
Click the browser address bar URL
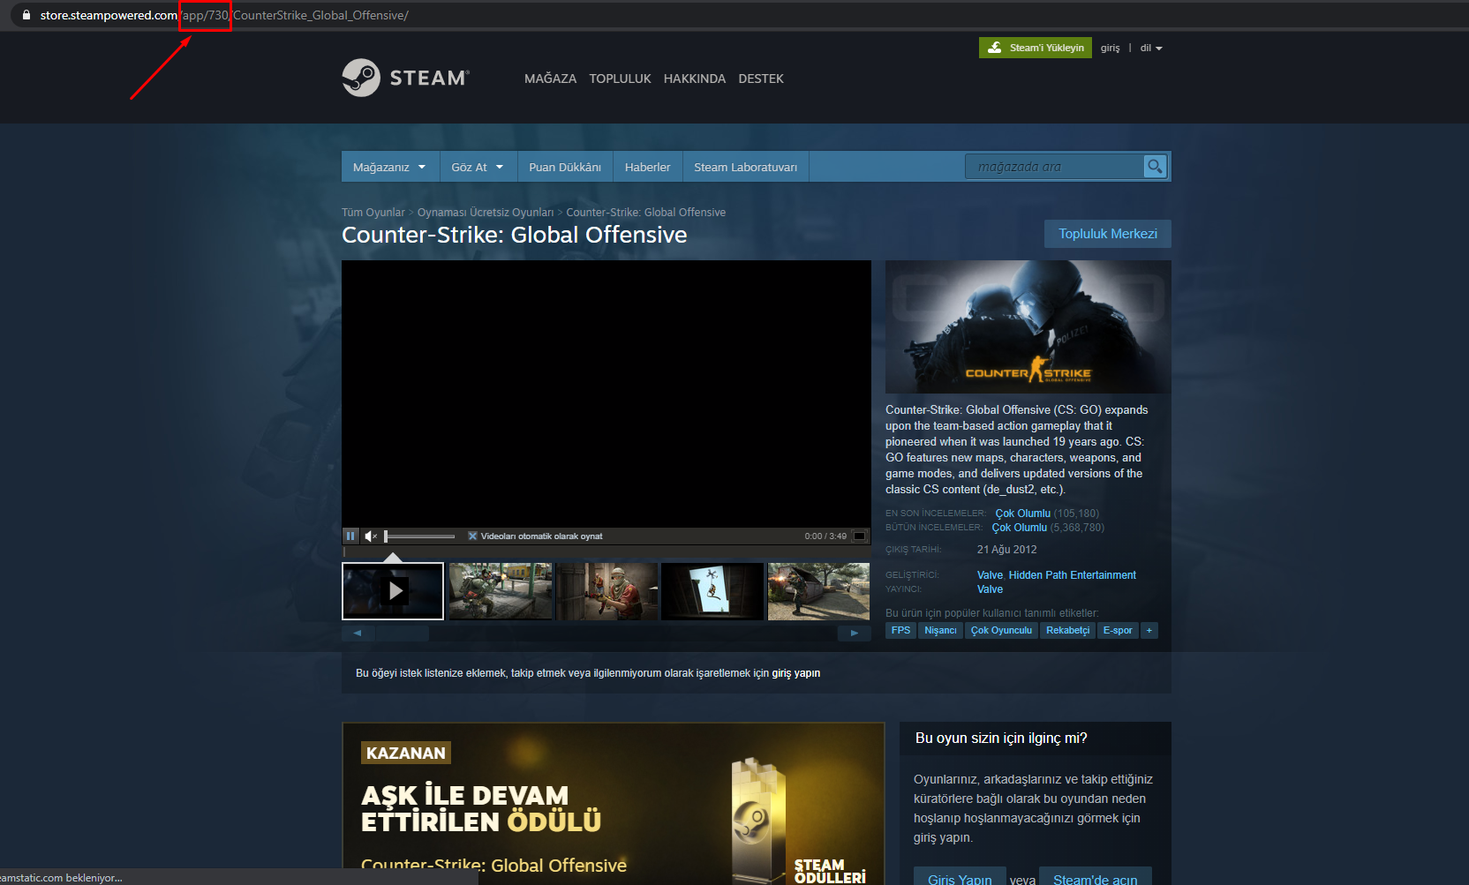pos(224,15)
